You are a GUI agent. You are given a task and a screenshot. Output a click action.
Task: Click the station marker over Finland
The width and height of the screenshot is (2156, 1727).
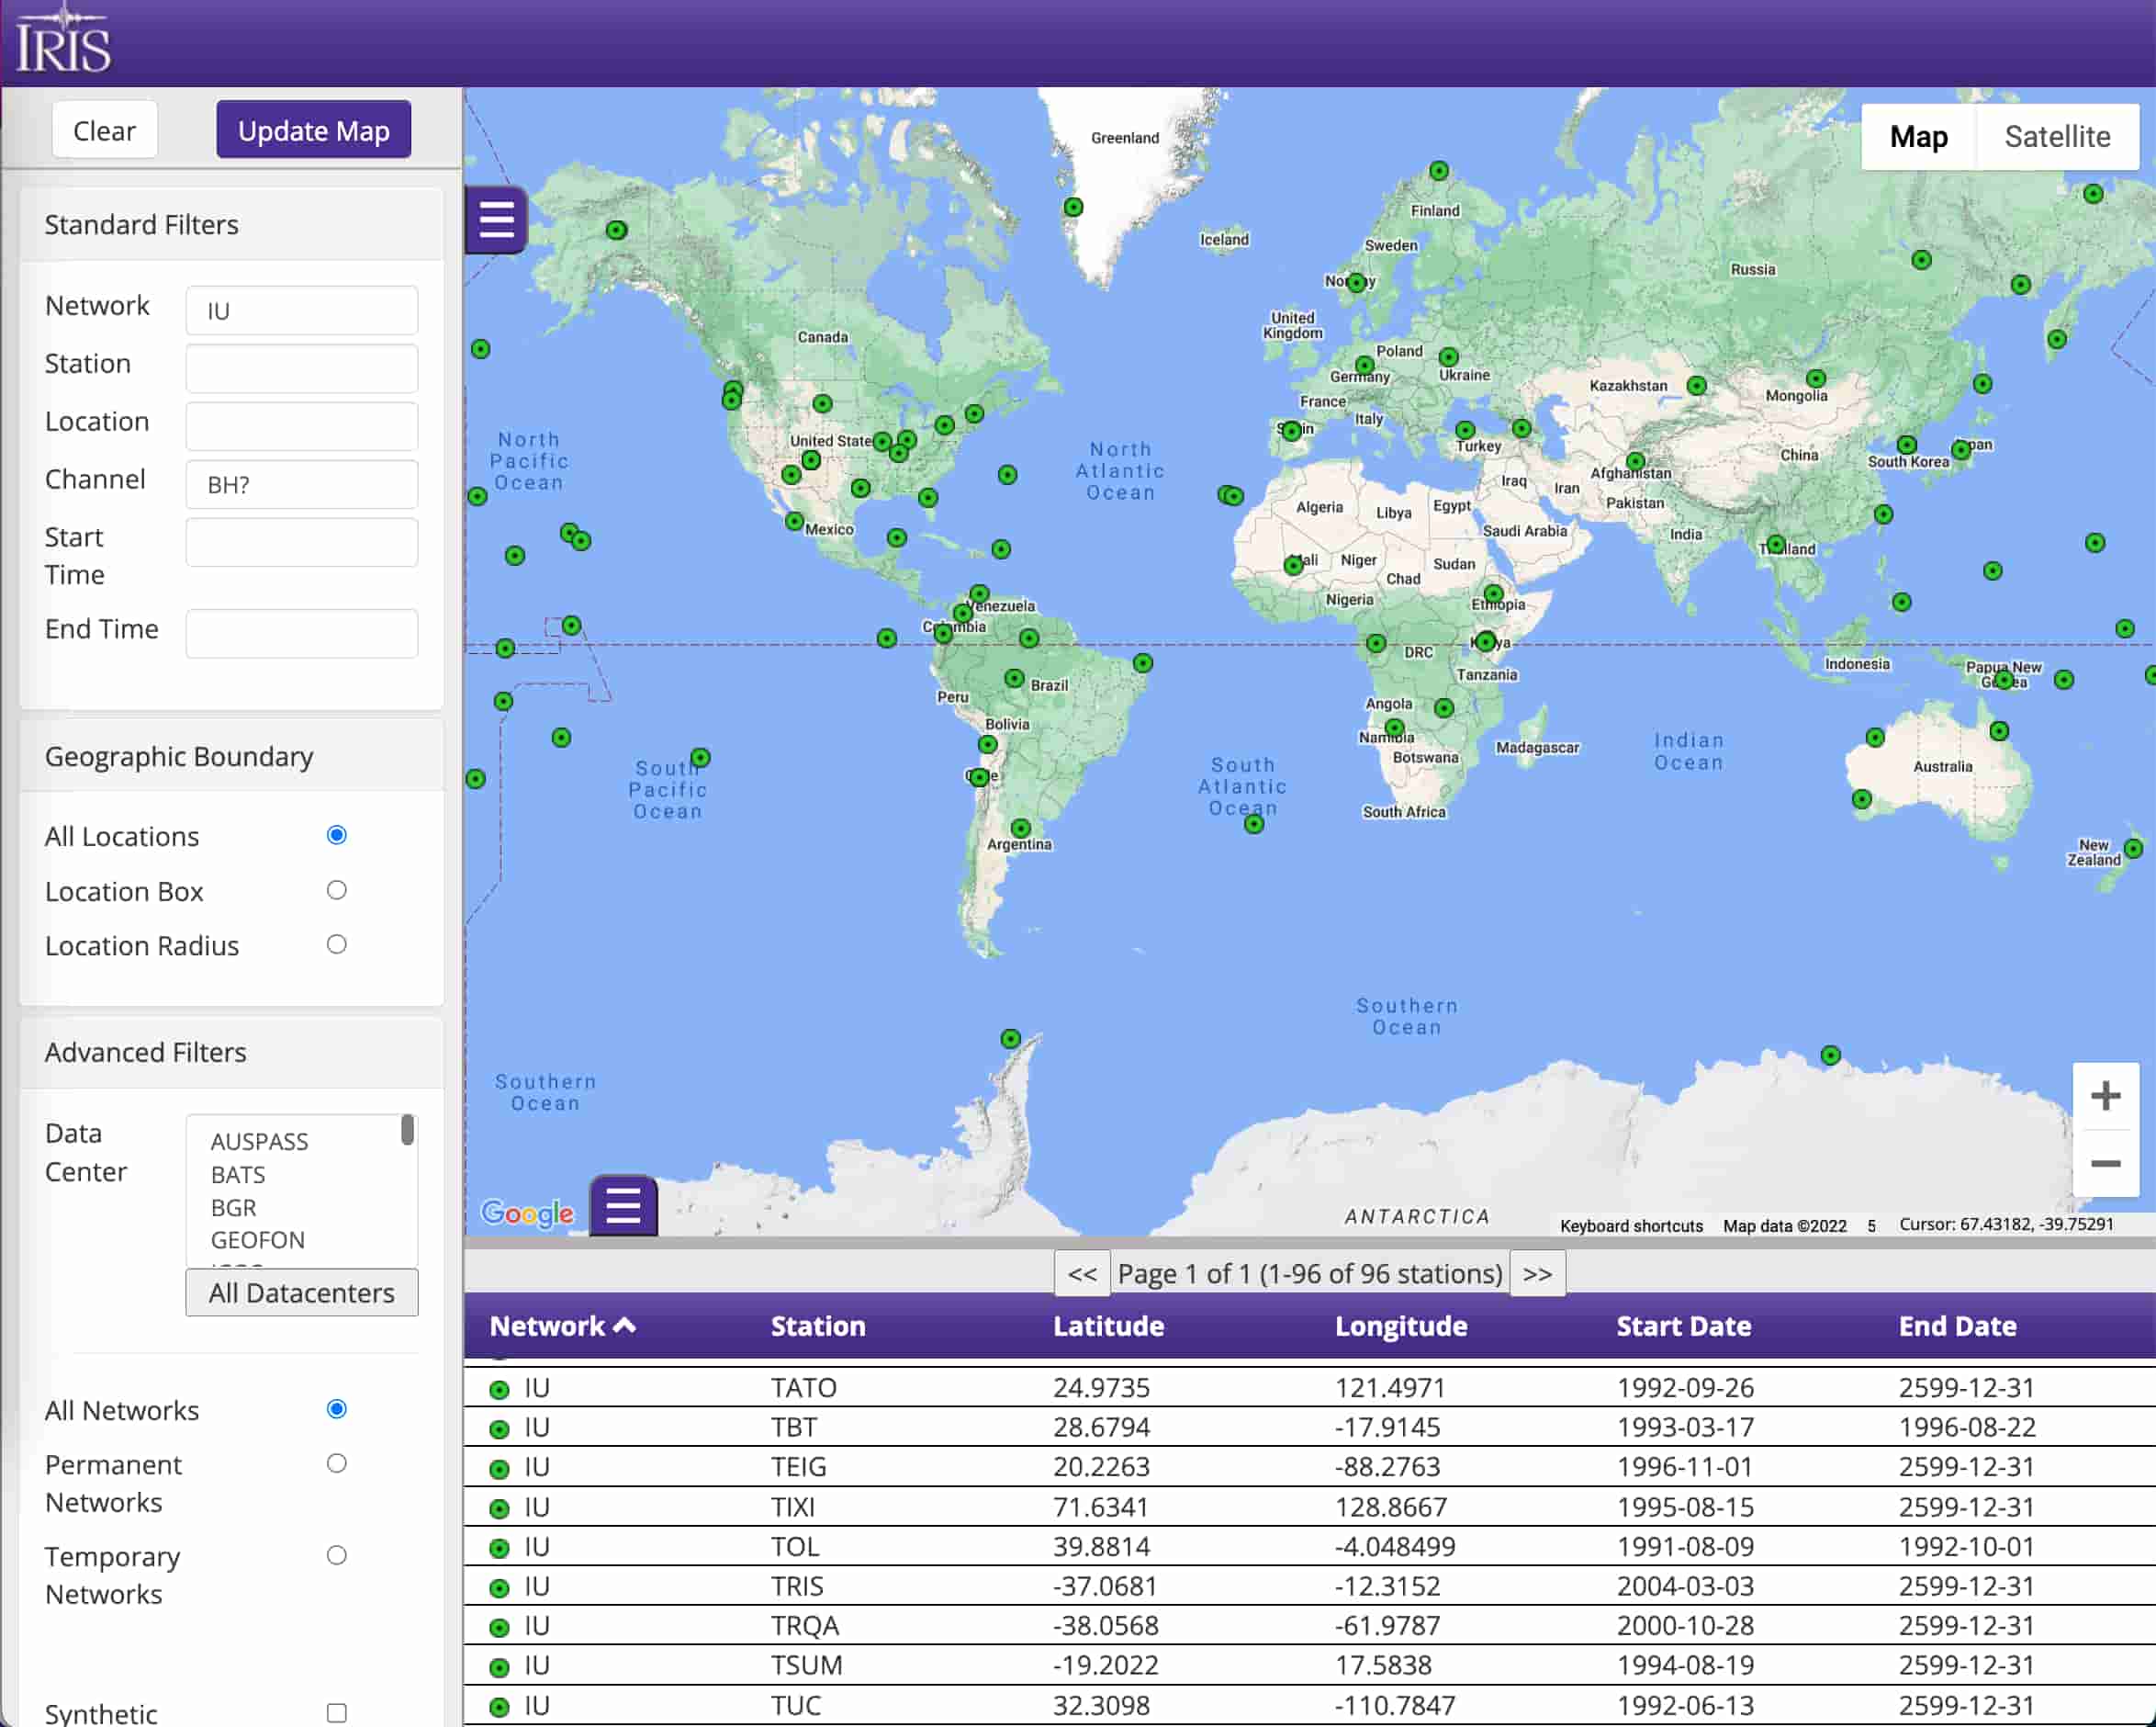[x=1438, y=170]
